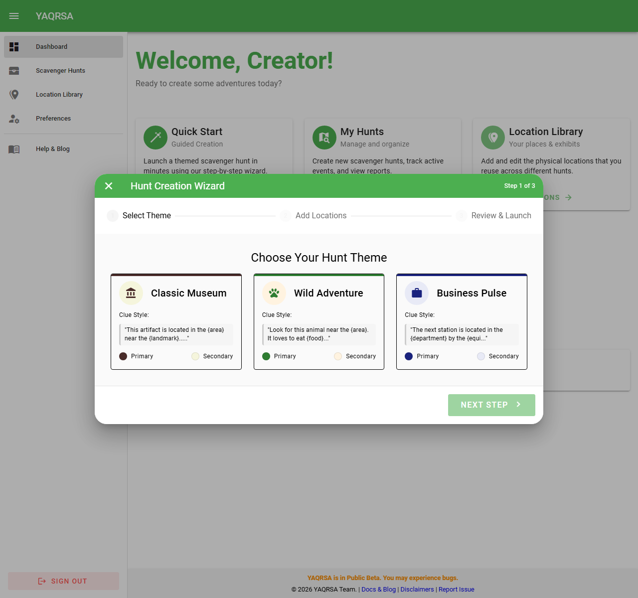
Task: Click the Dashboard grid icon
Action: [x=14, y=47]
